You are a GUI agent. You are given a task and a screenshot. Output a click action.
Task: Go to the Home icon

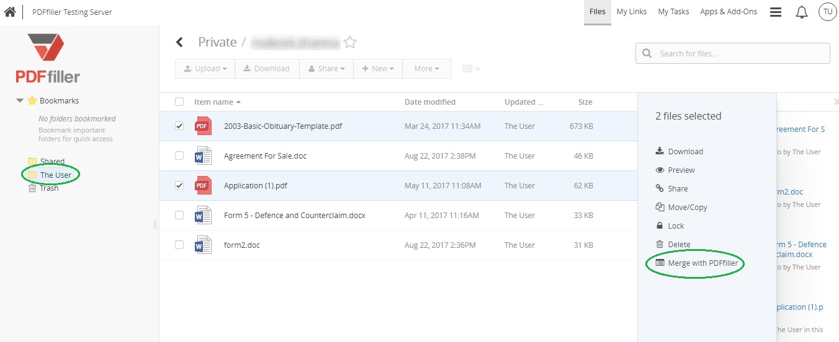tap(9, 12)
